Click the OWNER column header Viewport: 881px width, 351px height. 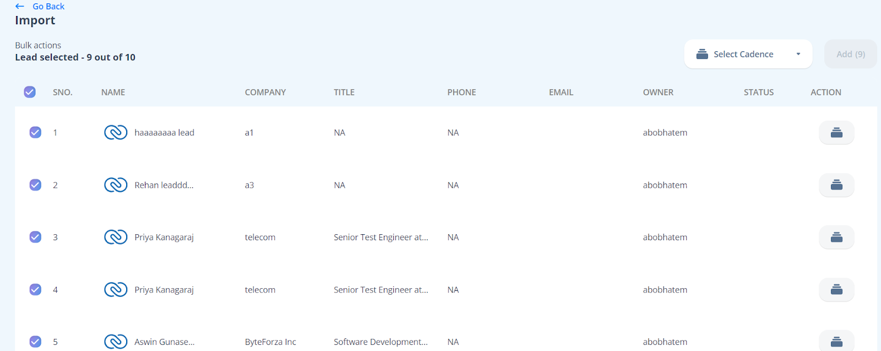point(658,93)
